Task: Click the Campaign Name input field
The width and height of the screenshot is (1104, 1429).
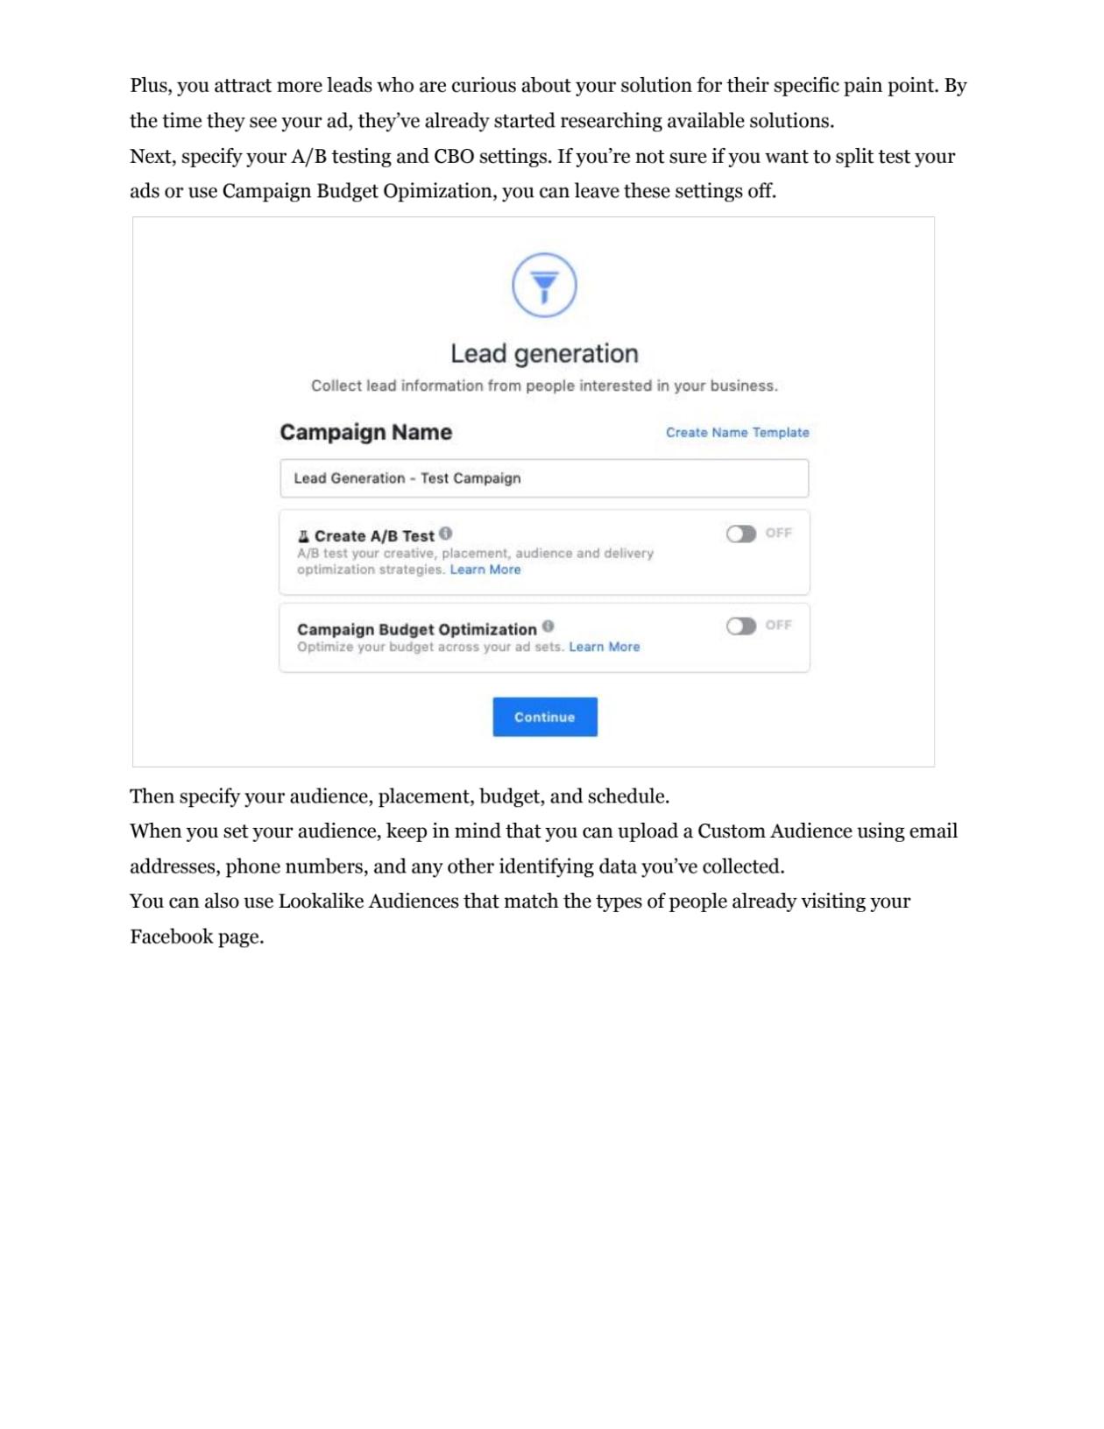Action: point(544,478)
